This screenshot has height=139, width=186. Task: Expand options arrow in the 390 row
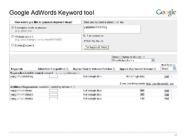click(x=172, y=94)
